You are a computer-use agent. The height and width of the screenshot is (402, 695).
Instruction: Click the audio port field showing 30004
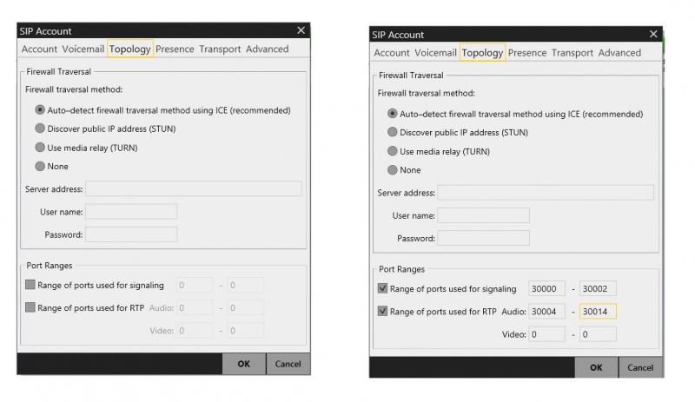pos(546,311)
